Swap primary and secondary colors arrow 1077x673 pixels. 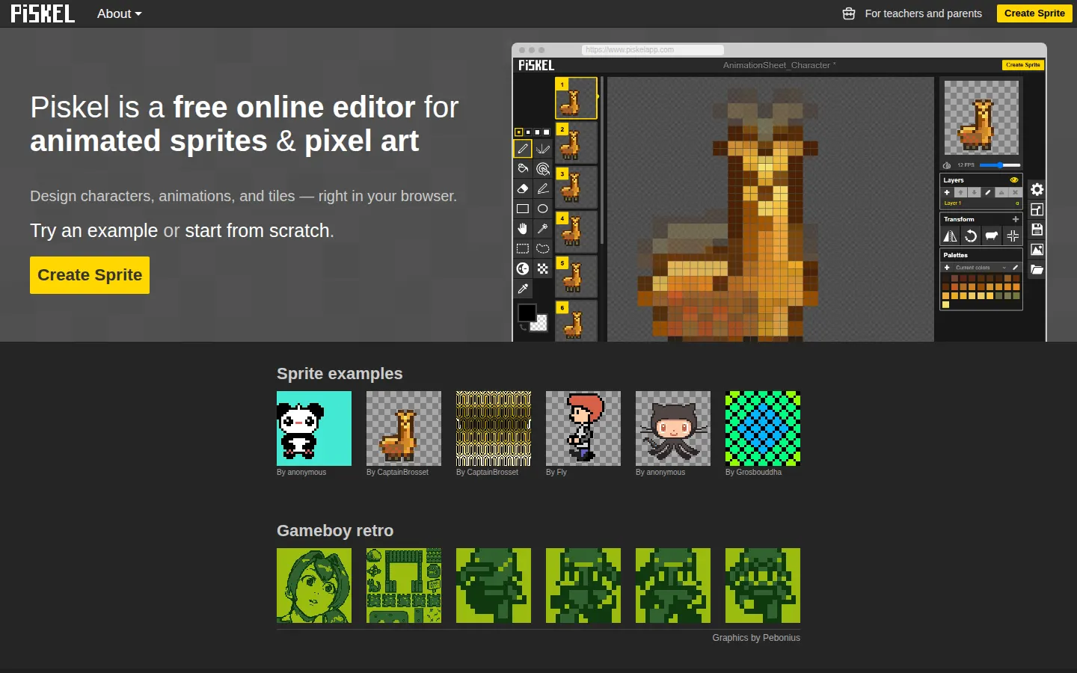(522, 327)
